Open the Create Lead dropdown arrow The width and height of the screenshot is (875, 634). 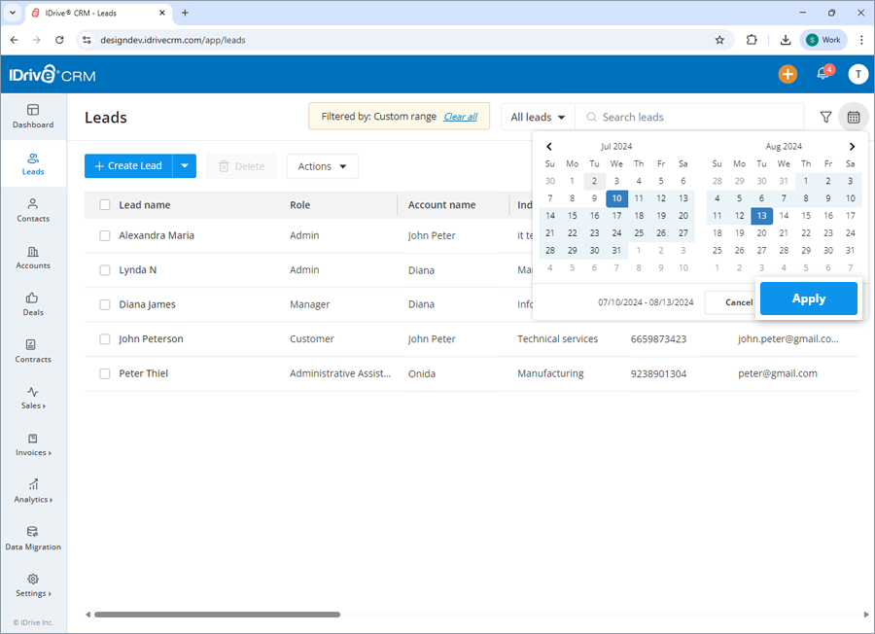click(x=184, y=166)
